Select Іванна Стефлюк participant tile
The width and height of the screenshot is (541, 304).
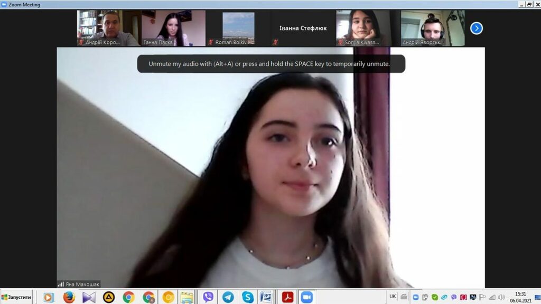303,28
